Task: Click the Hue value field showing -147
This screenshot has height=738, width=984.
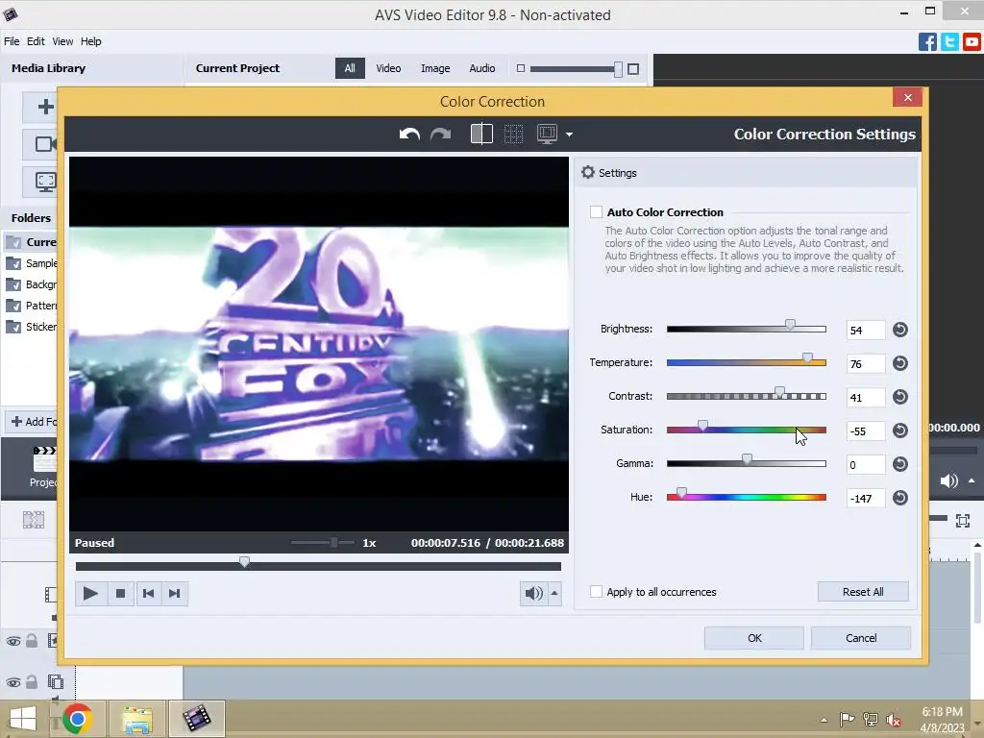Action: (x=866, y=499)
